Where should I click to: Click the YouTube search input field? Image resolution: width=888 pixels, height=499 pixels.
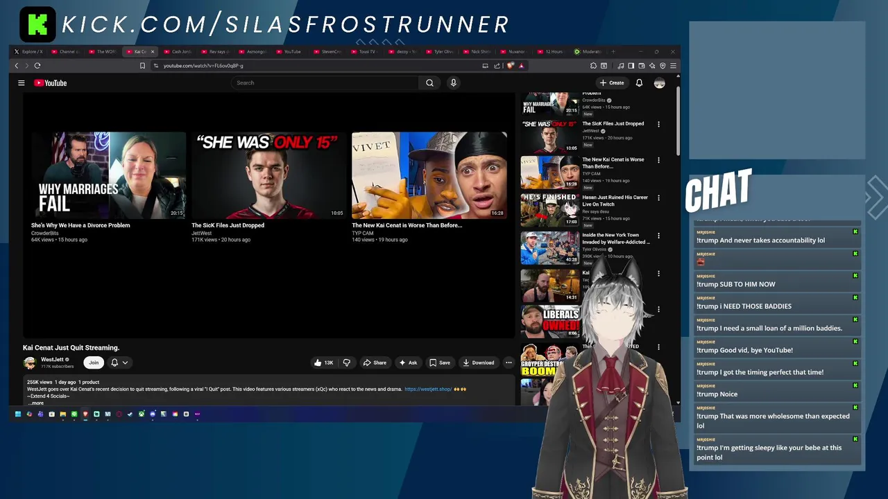(326, 83)
